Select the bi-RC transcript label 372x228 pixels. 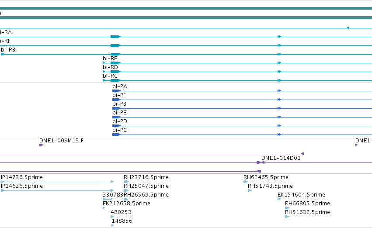pyautogui.click(x=110, y=76)
